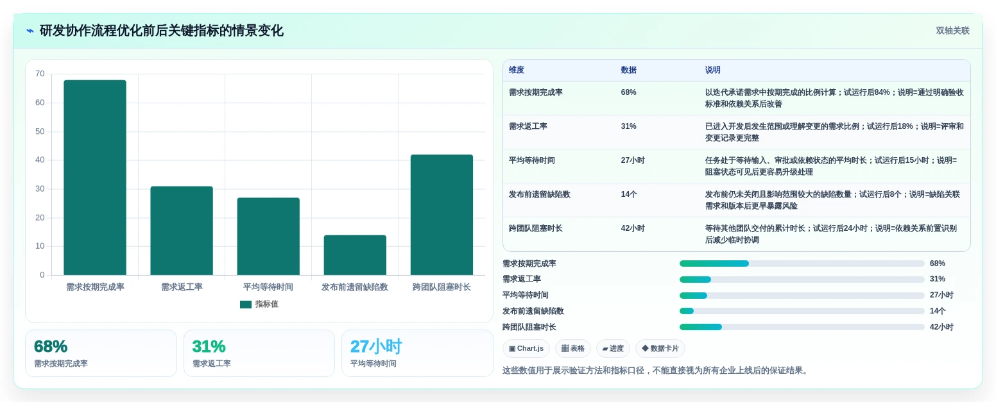
Task: Click the 27小时 平均等待时间 data card
Action: point(417,353)
